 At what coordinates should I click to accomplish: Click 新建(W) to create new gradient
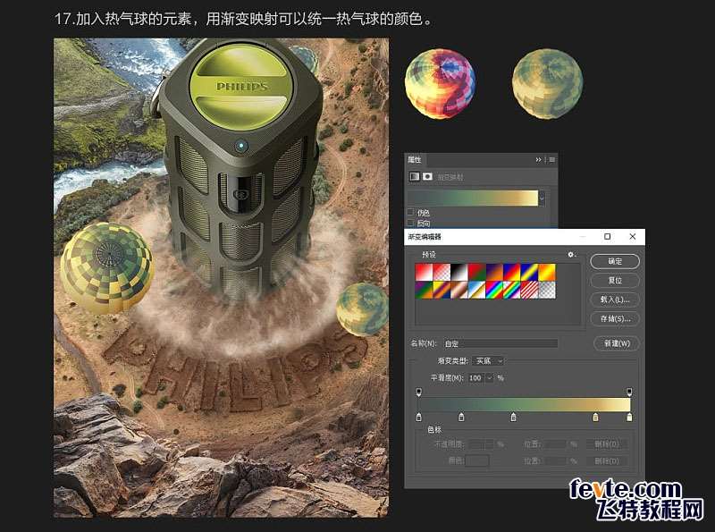(617, 343)
